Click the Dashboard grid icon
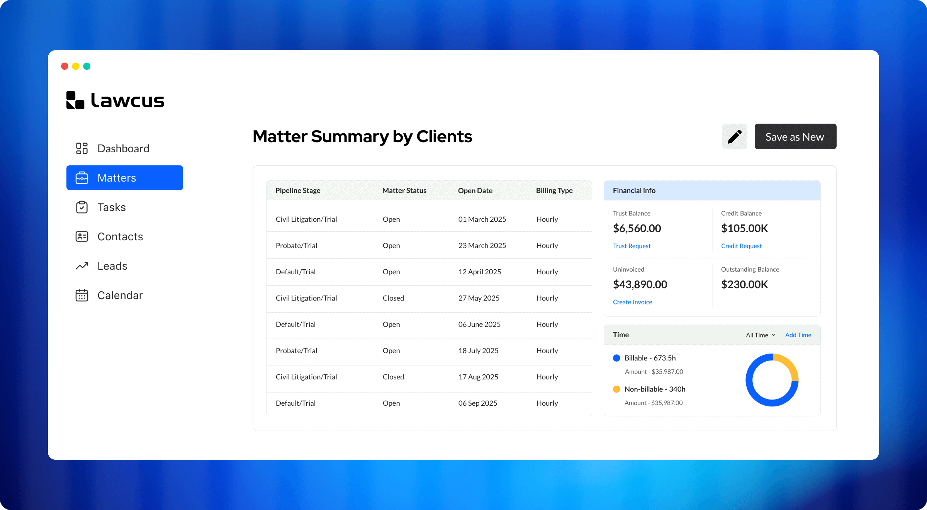This screenshot has height=510, width=927. (82, 148)
